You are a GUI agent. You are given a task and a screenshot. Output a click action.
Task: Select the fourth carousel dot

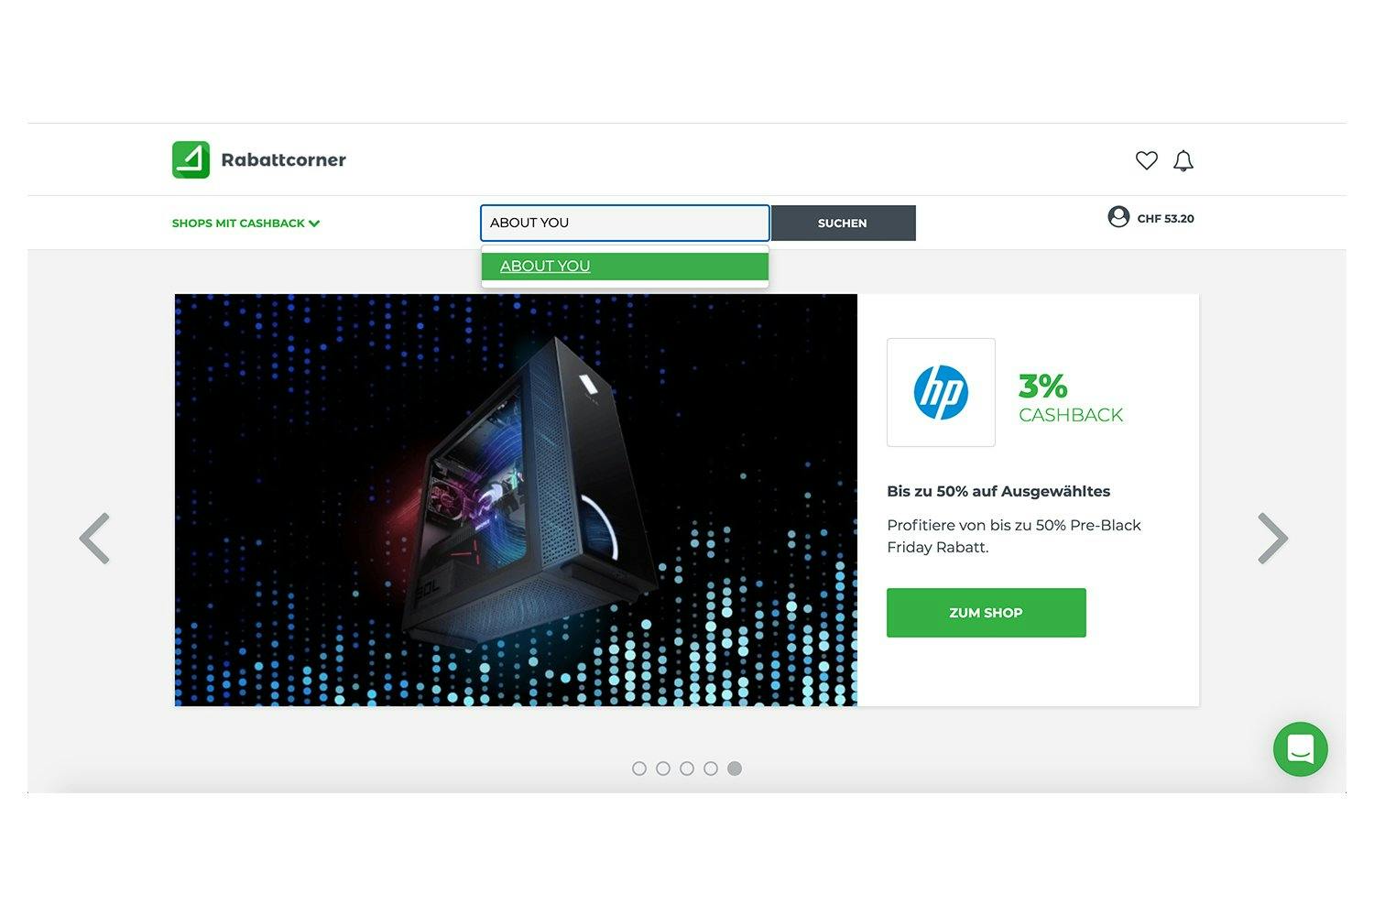point(711,769)
